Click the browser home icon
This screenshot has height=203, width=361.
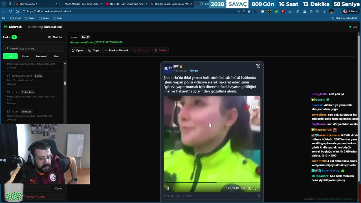(x=17, y=11)
